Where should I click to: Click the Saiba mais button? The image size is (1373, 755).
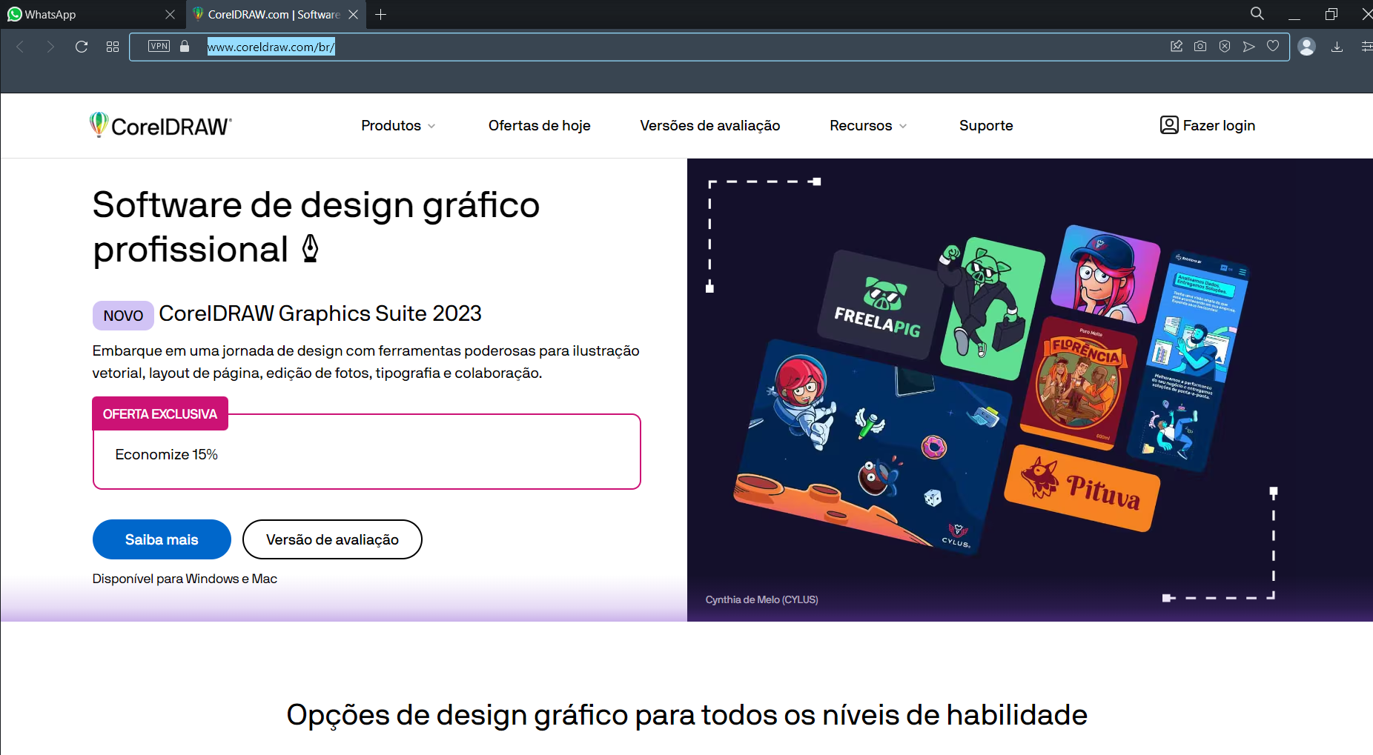click(162, 539)
